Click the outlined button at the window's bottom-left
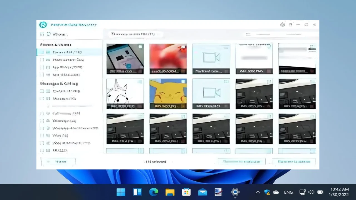 (58, 162)
